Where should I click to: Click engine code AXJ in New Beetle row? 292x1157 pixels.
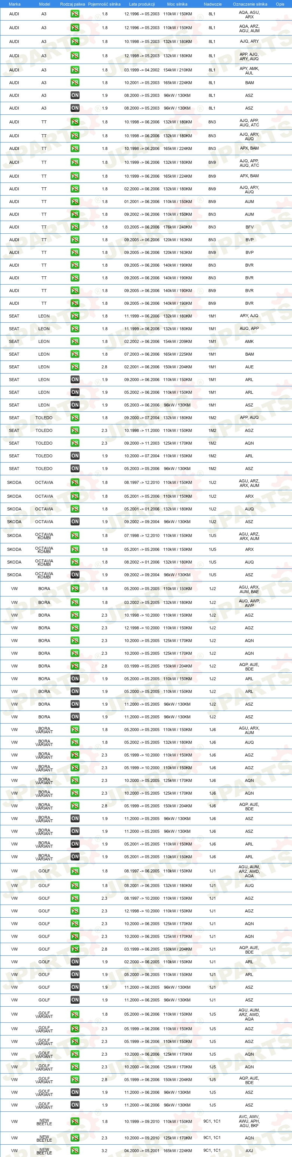[249, 1151]
